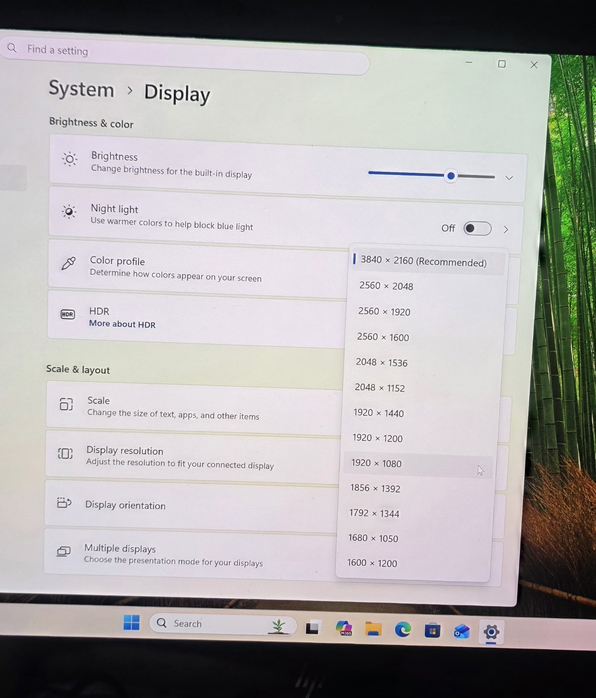Maximize the Settings window

[x=502, y=64]
